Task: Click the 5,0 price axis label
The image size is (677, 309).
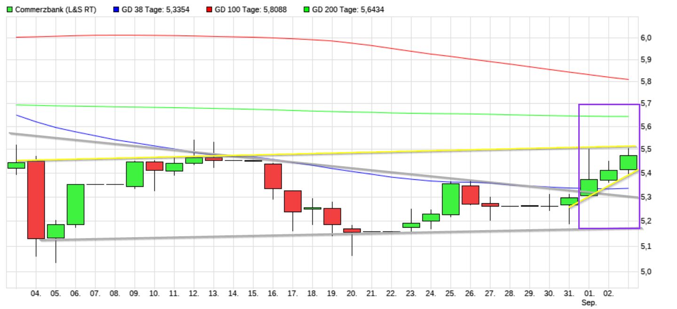Action: [647, 271]
